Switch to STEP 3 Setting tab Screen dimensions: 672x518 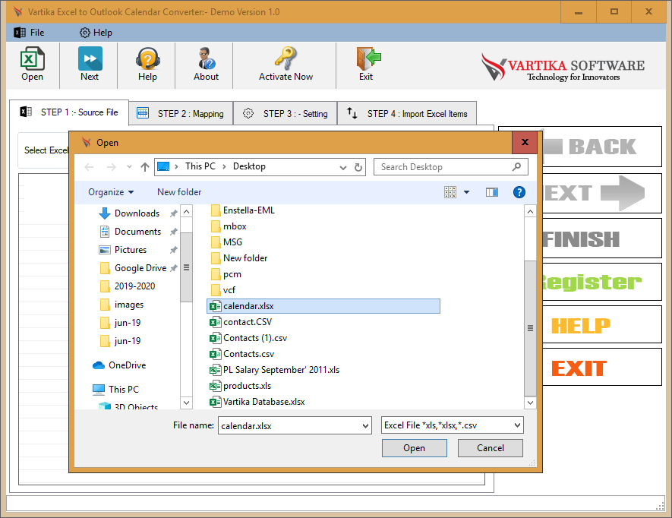pos(285,114)
